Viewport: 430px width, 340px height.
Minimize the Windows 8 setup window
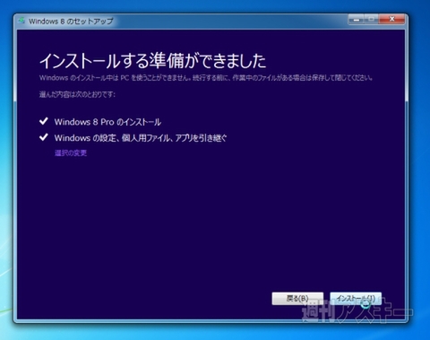(357, 20)
